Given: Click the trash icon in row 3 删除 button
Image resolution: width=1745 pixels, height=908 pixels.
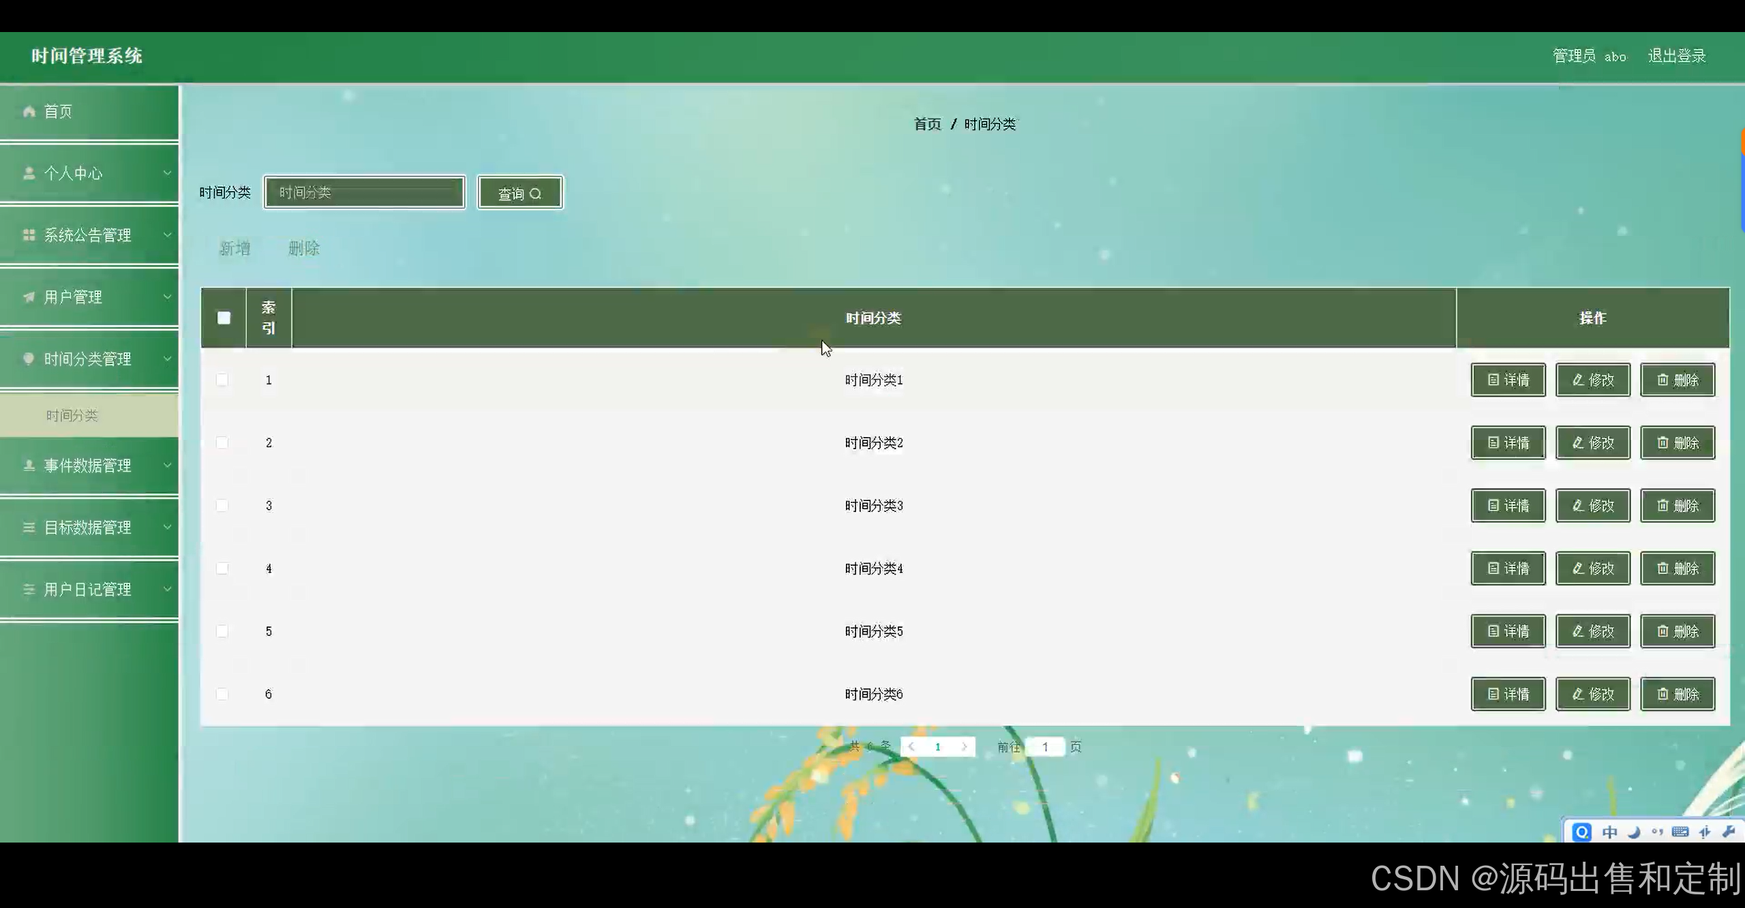Looking at the screenshot, I should (1663, 506).
